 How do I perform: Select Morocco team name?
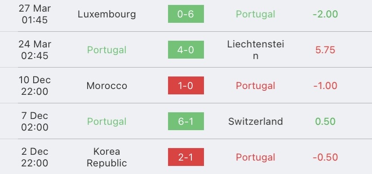pos(107,85)
